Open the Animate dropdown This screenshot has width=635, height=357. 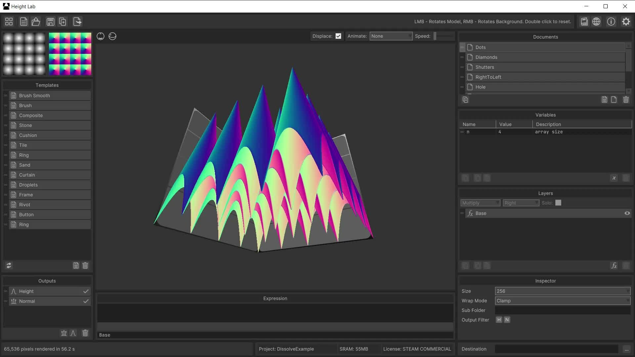click(391, 36)
